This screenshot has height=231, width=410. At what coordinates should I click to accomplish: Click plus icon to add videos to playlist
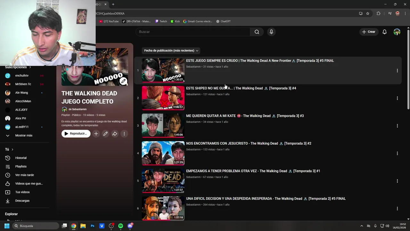point(96,134)
